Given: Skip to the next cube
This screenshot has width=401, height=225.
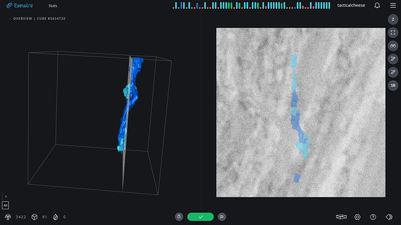Looking at the screenshot, I should (222, 217).
